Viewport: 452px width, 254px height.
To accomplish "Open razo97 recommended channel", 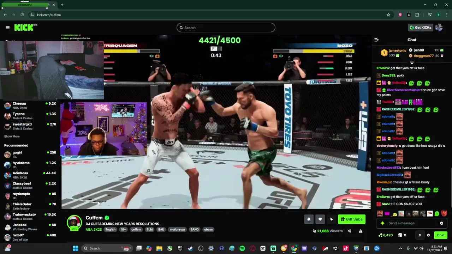I will [x=30, y=237].
